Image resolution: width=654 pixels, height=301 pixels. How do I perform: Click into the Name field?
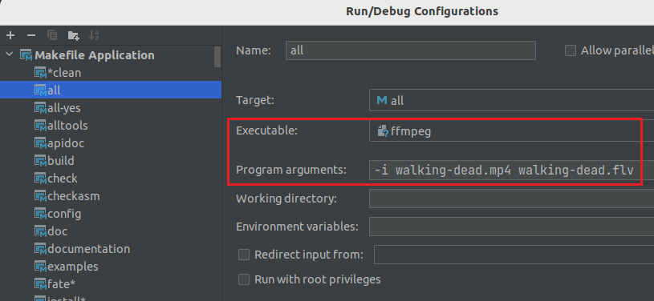pos(410,50)
